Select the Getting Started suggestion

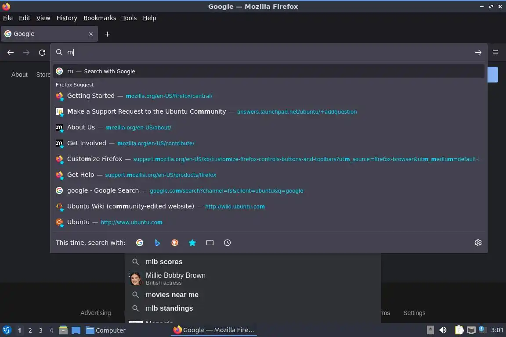[269, 96]
